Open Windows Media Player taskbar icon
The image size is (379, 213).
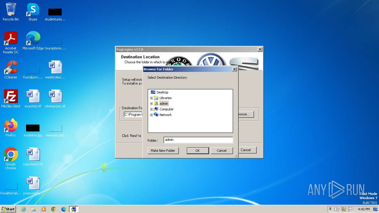click(x=44, y=209)
